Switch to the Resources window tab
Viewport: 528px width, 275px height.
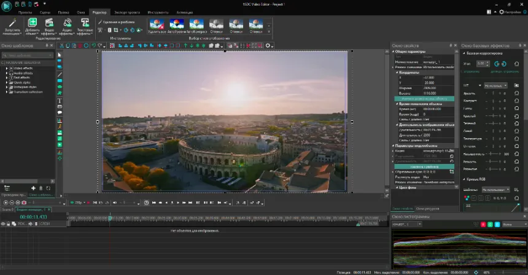427,209
